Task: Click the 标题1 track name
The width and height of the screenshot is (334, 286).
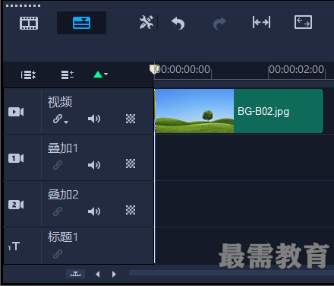Action: tap(63, 237)
